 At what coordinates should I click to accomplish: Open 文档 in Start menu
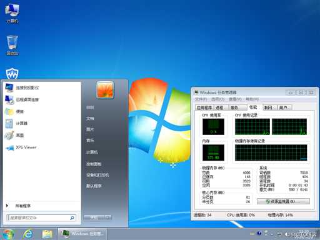pyautogui.click(x=90, y=118)
